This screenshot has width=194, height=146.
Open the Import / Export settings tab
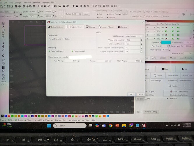tap(106, 27)
